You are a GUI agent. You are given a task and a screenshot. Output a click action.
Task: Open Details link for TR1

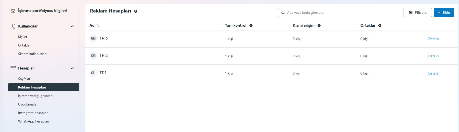433,73
